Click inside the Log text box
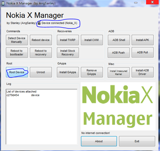160x151 pixels. pos(41,117)
